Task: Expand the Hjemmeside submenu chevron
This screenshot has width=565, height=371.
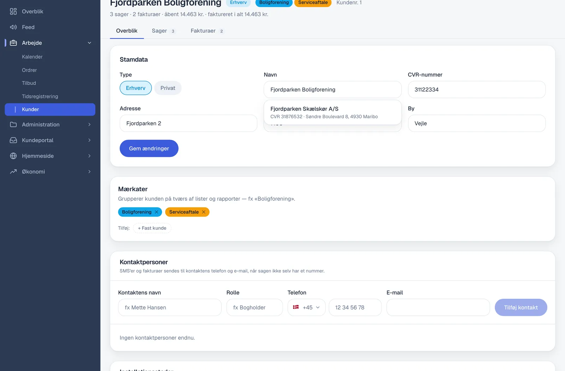Action: click(89, 156)
